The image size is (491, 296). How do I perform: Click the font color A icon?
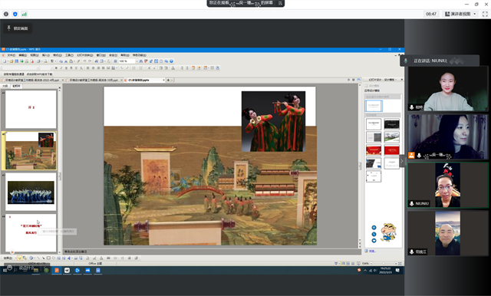[x=173, y=68]
